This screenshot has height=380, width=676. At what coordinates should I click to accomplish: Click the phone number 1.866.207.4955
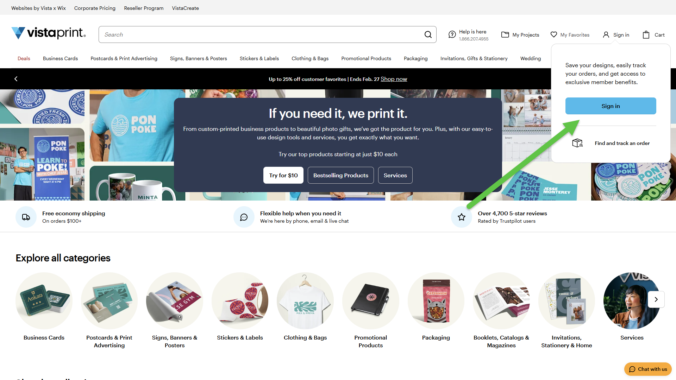(x=474, y=39)
